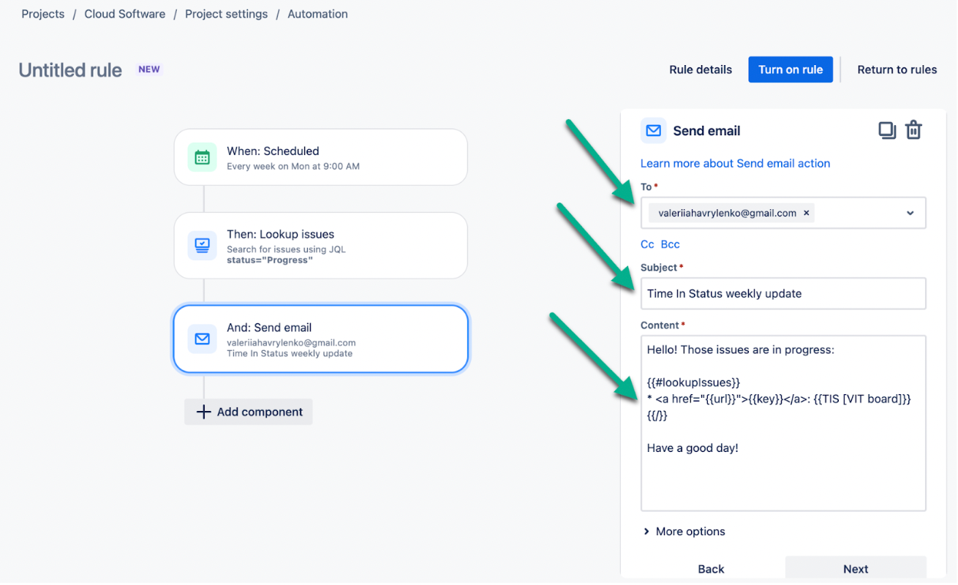958x585 pixels.
Task: Click Return to rules
Action: (897, 69)
